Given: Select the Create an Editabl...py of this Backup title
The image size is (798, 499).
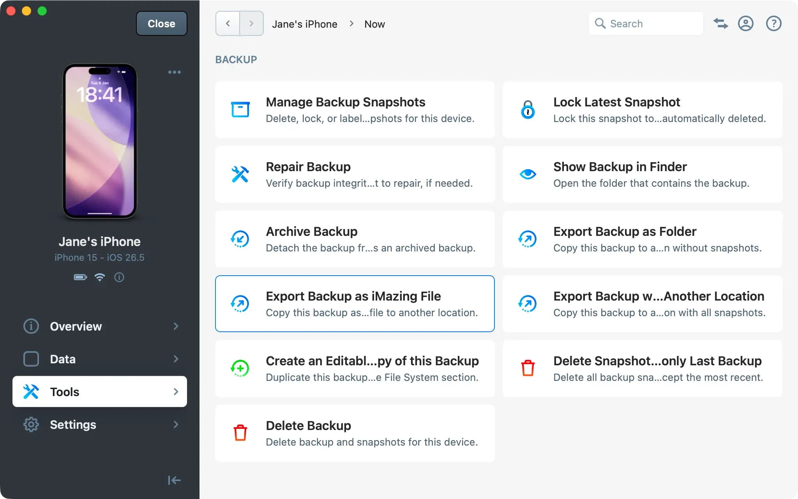Looking at the screenshot, I should point(373,361).
